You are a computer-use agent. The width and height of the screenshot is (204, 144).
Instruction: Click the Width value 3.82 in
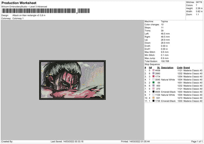click(x=199, y=12)
